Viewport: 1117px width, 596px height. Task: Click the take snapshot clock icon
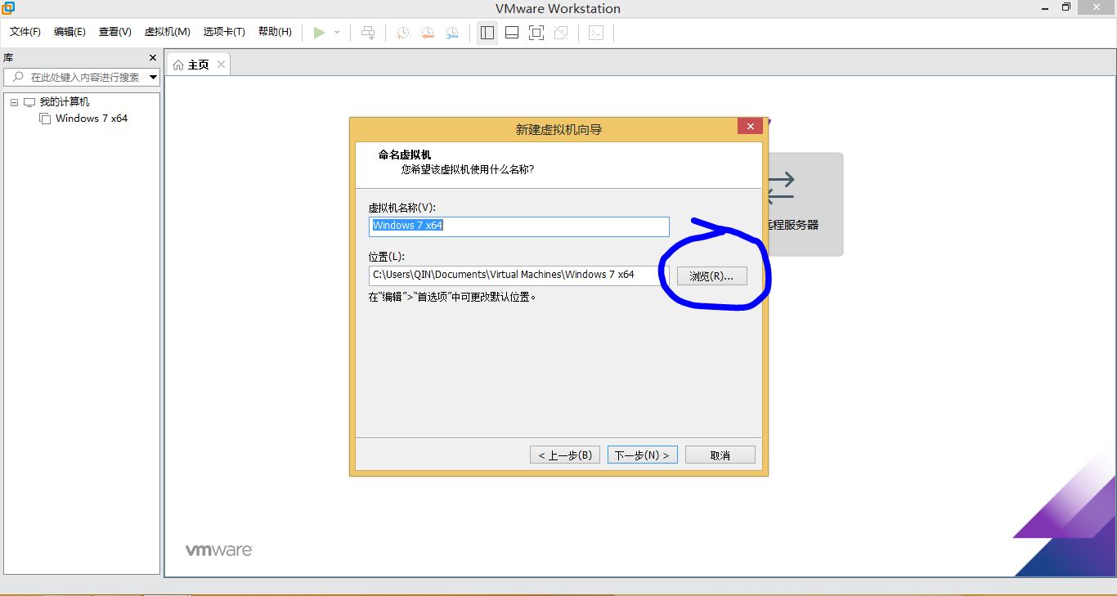(402, 33)
